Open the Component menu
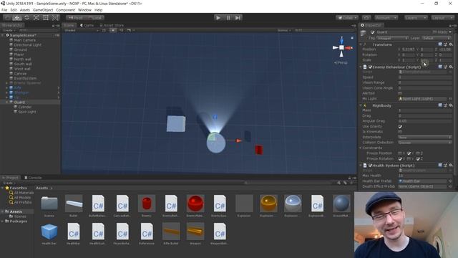Image resolution: width=458 pixels, height=258 pixels. [65, 10]
